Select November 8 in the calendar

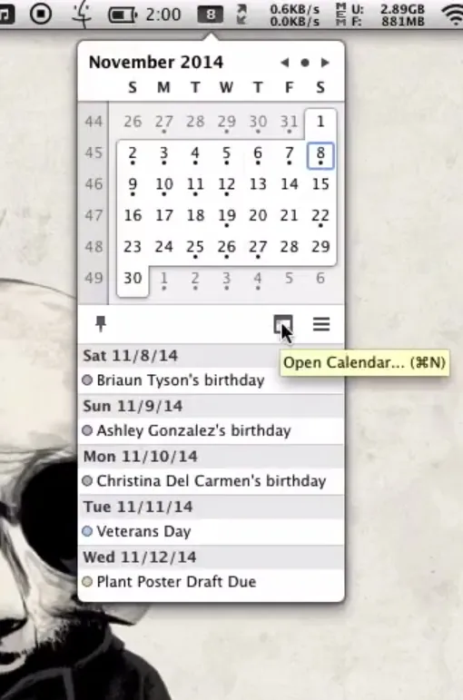320,155
